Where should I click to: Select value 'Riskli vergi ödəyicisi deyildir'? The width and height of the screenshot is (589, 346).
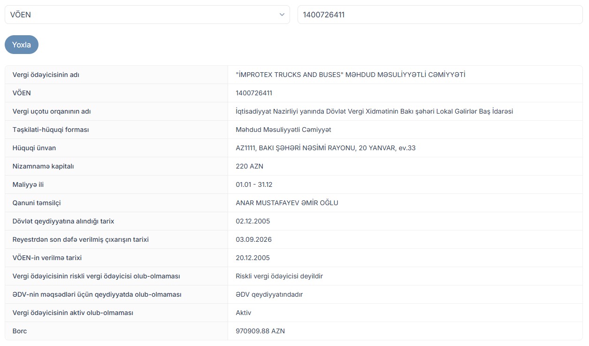click(279, 276)
